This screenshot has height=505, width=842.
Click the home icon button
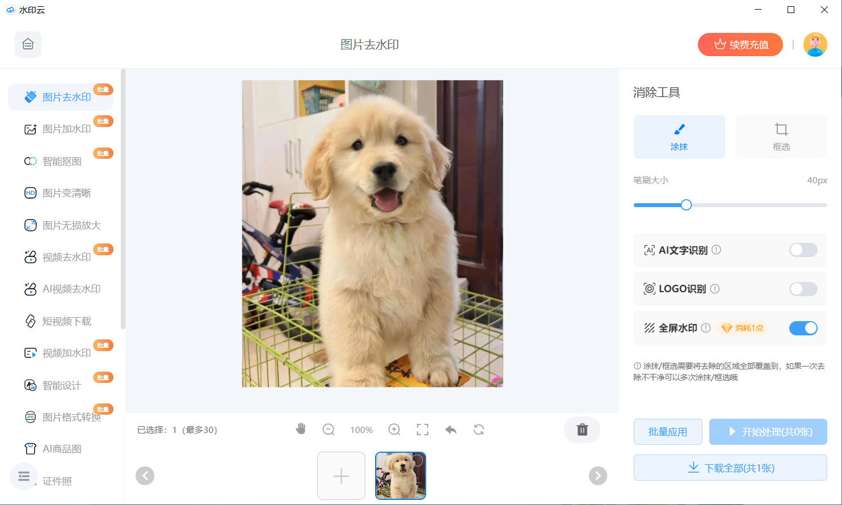coord(28,44)
